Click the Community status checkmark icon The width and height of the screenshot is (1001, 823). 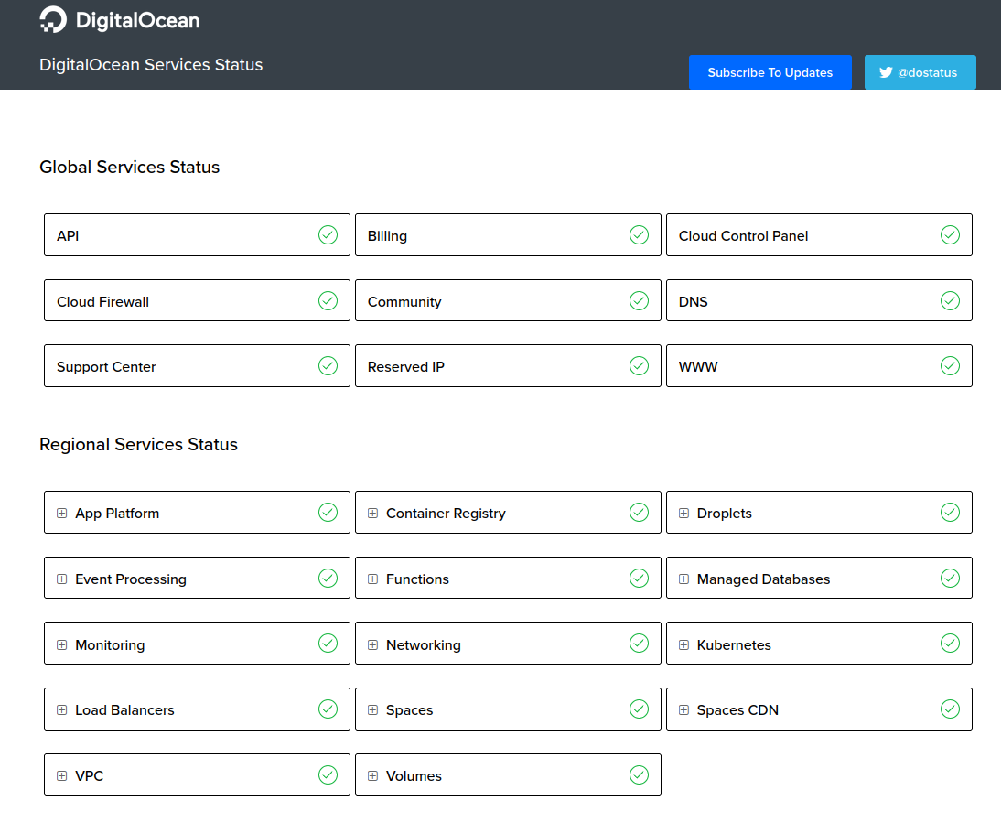click(x=639, y=300)
